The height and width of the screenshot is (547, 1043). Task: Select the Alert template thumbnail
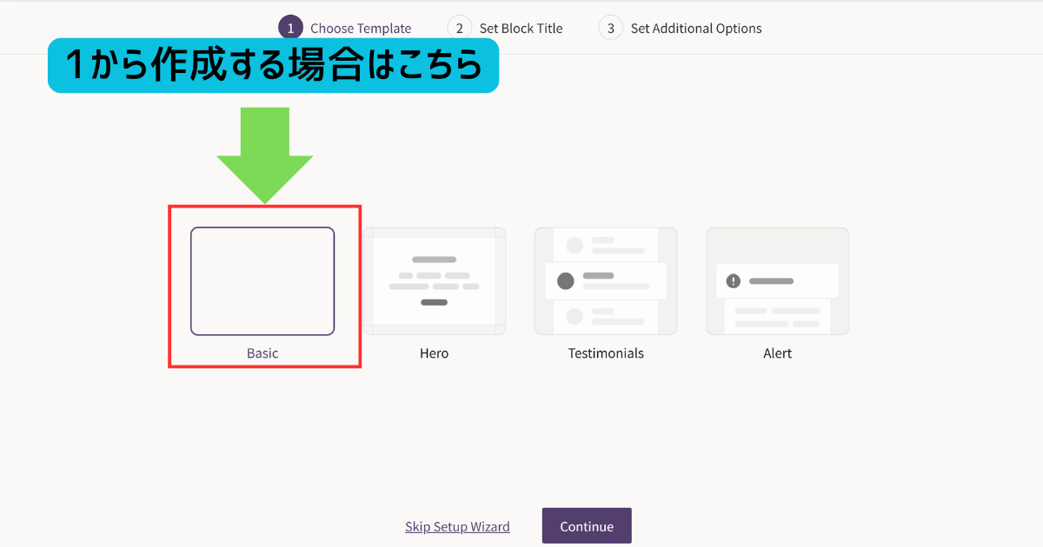(777, 281)
